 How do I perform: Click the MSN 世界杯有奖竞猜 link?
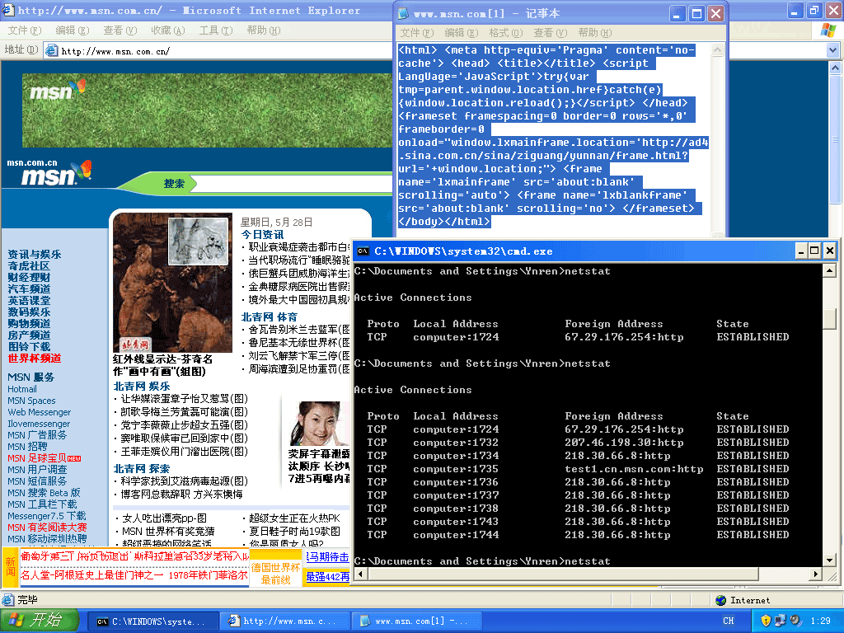tap(168, 532)
